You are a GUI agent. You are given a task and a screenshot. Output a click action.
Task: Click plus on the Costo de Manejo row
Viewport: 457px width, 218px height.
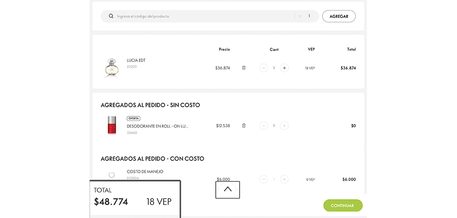click(x=284, y=179)
